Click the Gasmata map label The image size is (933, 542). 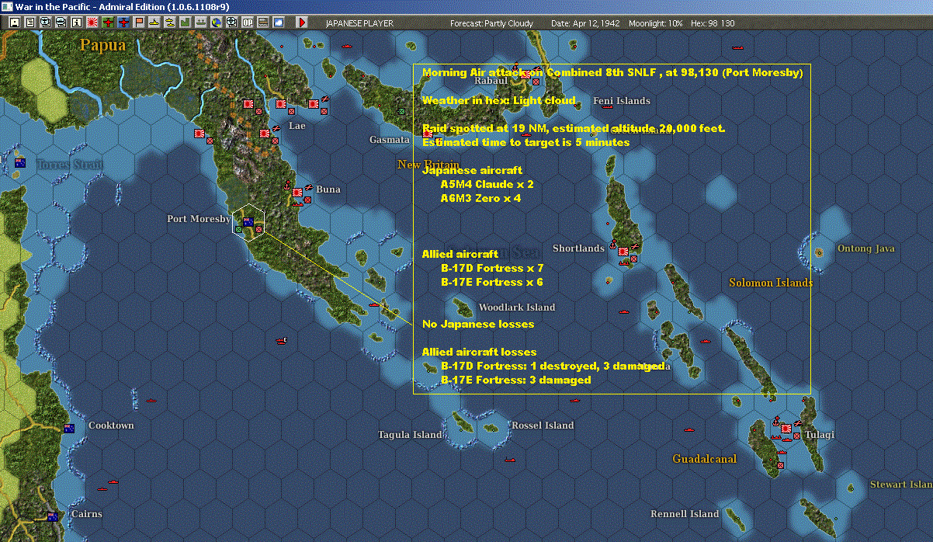[x=390, y=140]
